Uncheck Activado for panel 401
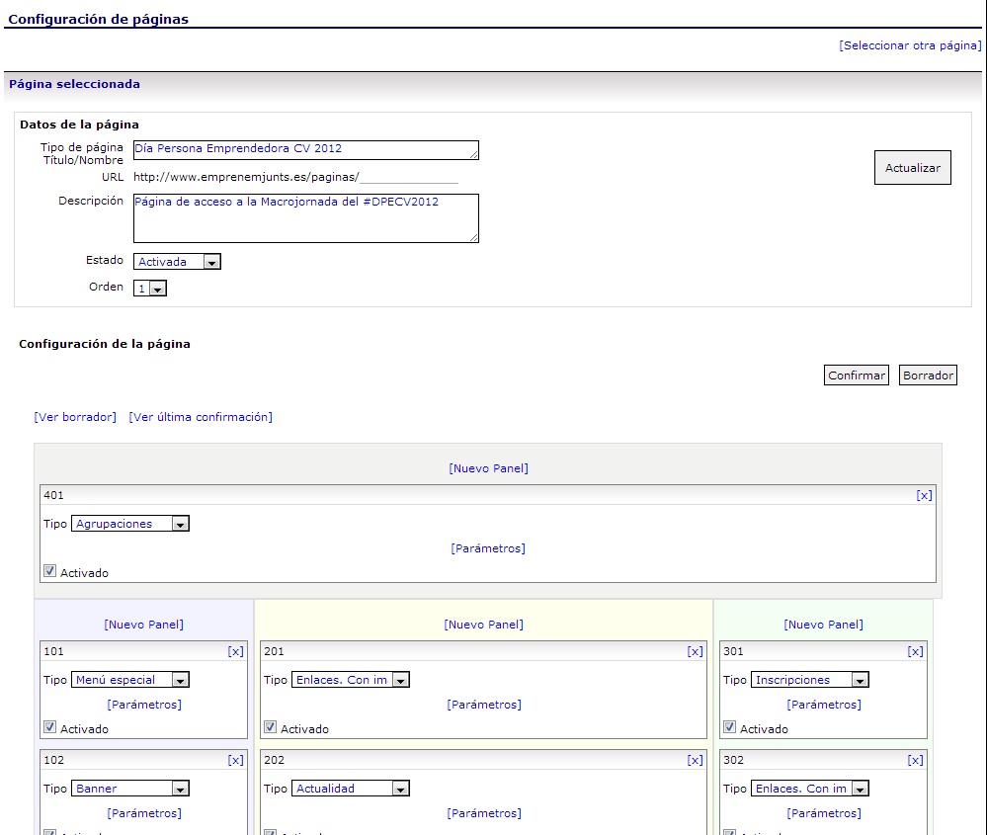 click(50, 571)
